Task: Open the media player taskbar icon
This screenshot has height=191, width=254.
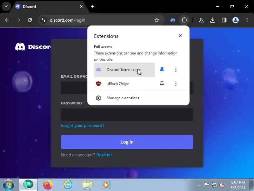Action: [x=106, y=185]
